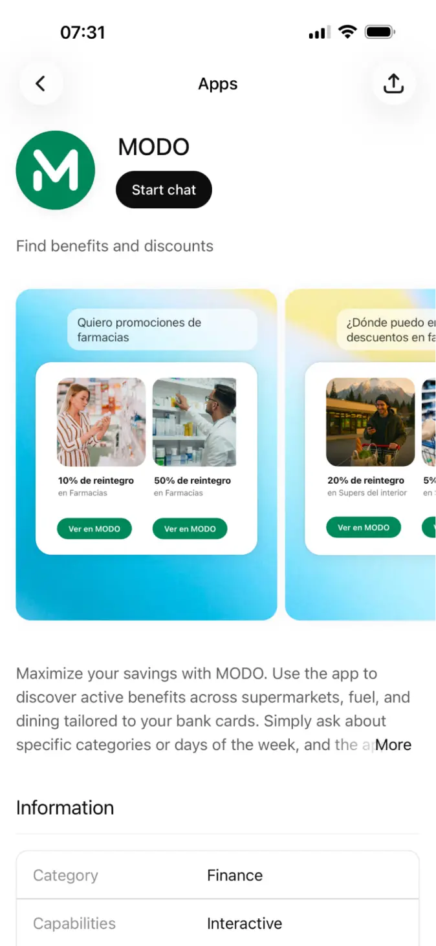Screen dimensions: 436x946
Task: Tap the Quiero promociones de farmacias bubble
Action: [162, 330]
